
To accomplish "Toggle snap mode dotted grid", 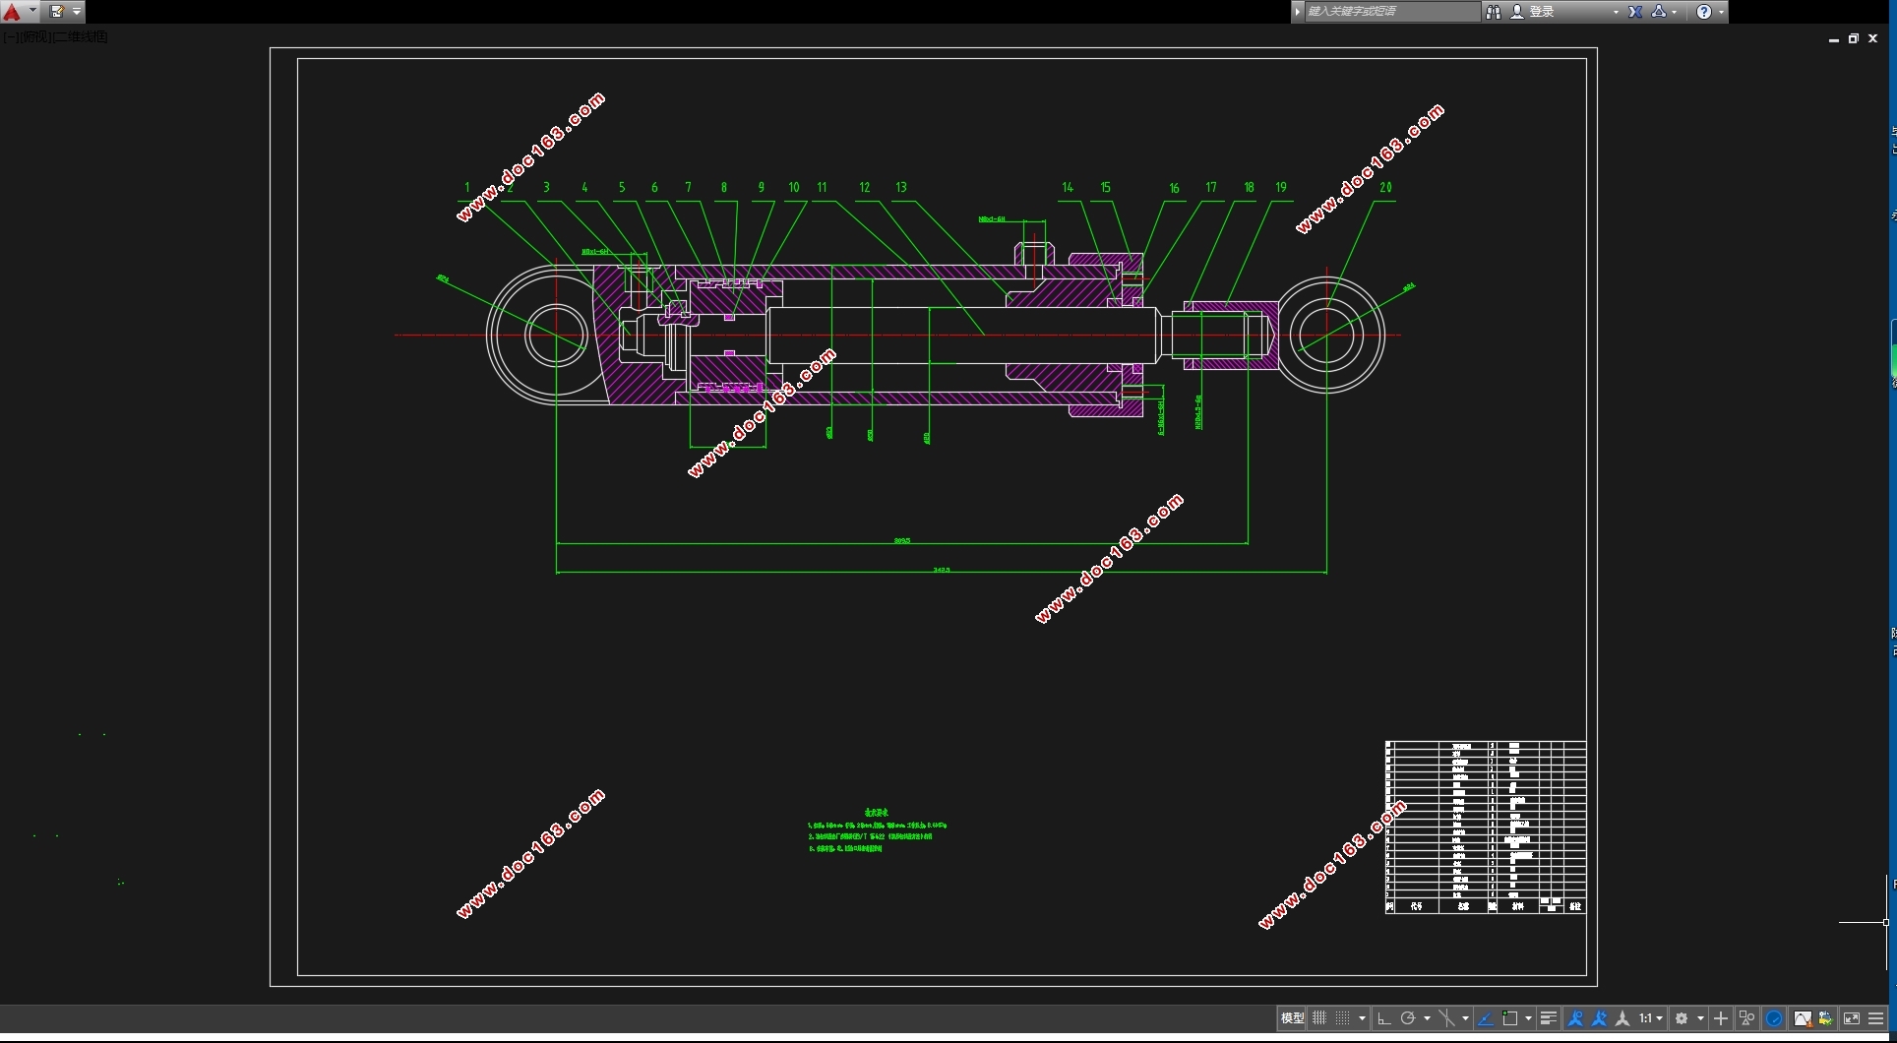I will pyautogui.click(x=1342, y=1018).
